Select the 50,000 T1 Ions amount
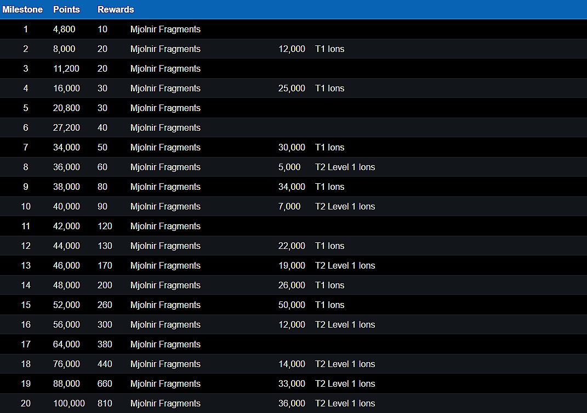This screenshot has height=413, width=587. (x=292, y=305)
